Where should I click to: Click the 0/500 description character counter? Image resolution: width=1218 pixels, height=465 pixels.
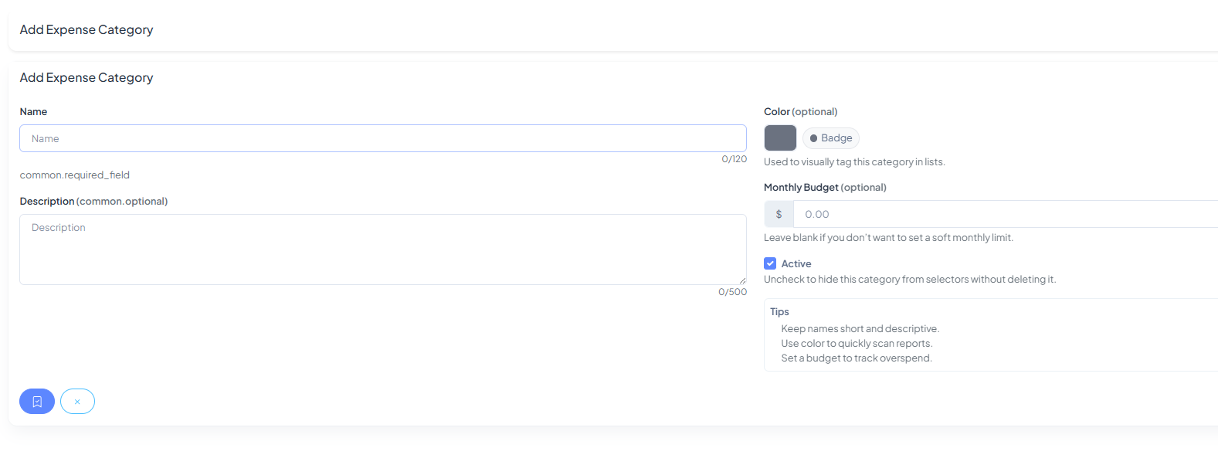732,292
